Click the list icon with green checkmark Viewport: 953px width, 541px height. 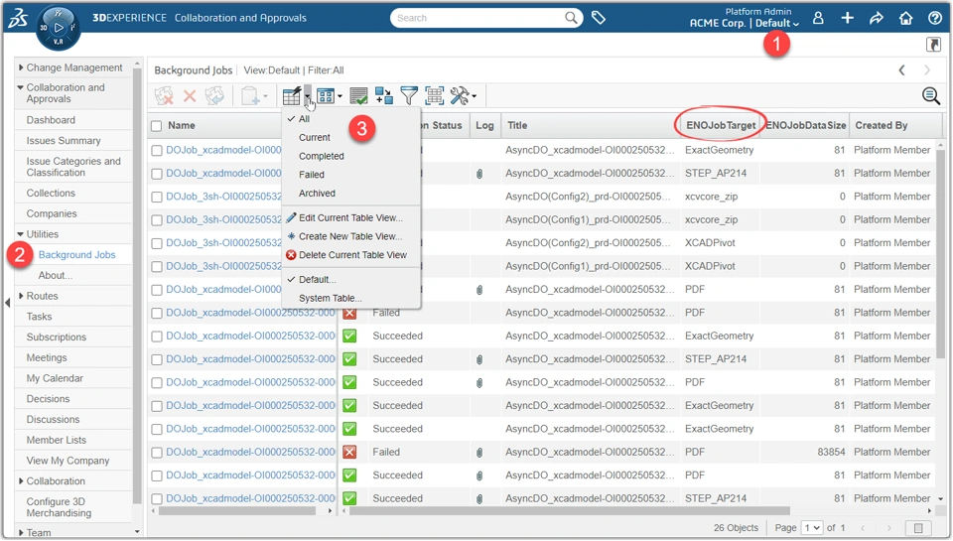pos(358,95)
